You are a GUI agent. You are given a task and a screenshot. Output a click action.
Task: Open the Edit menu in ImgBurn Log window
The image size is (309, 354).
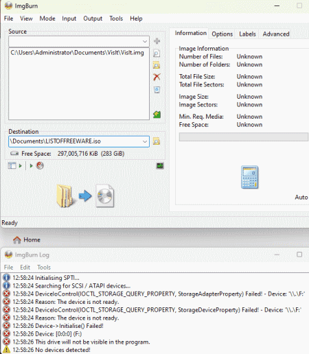pyautogui.click(x=25, y=268)
